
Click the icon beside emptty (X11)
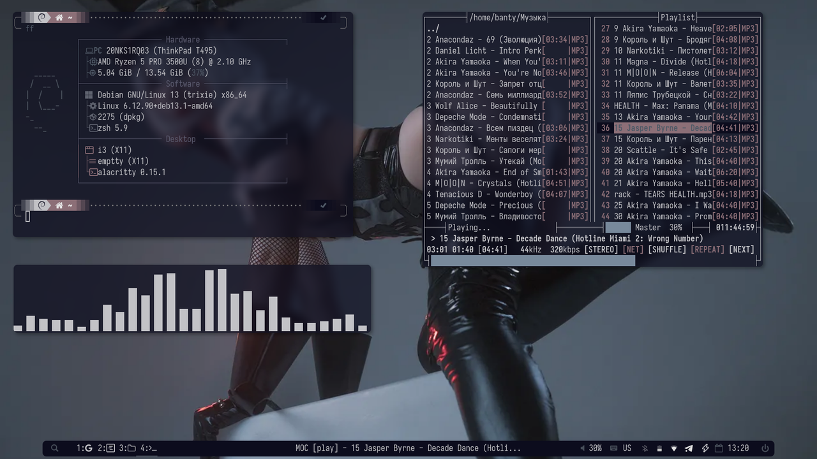[x=93, y=161]
